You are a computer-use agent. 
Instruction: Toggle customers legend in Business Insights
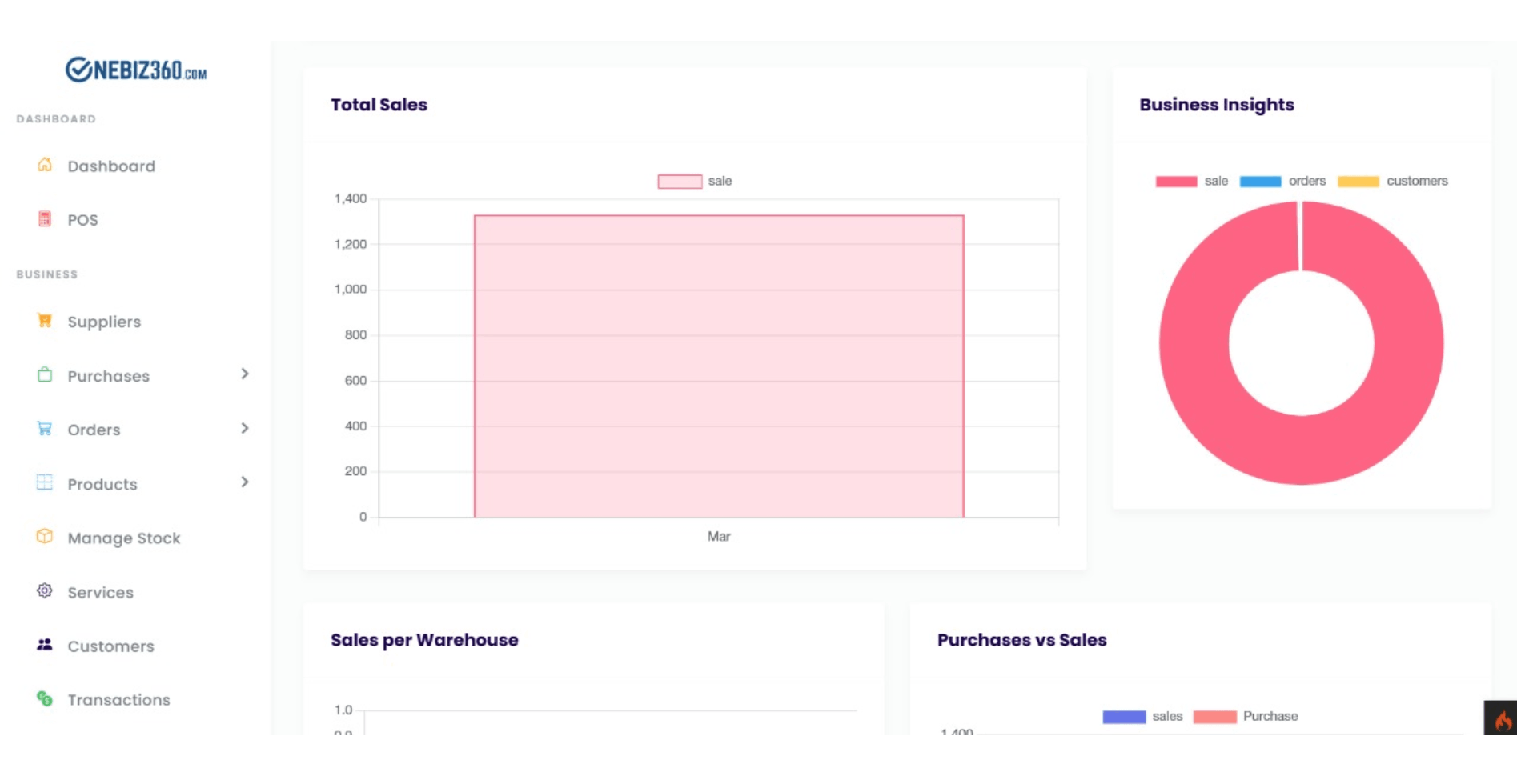(x=1393, y=182)
